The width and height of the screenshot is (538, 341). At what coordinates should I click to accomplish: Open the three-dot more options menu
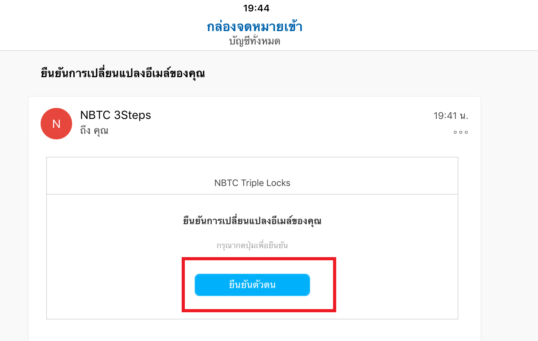pyautogui.click(x=460, y=132)
